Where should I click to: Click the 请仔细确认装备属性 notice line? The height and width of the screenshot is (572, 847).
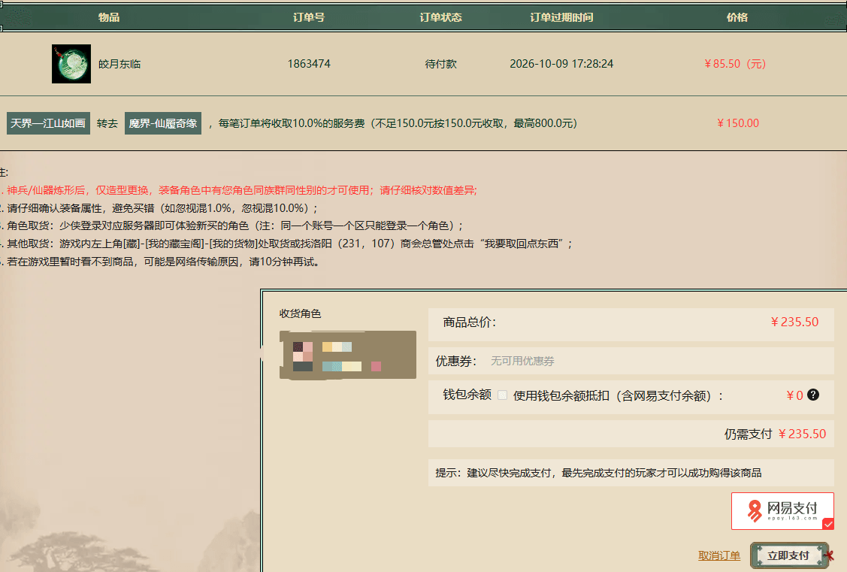(159, 208)
